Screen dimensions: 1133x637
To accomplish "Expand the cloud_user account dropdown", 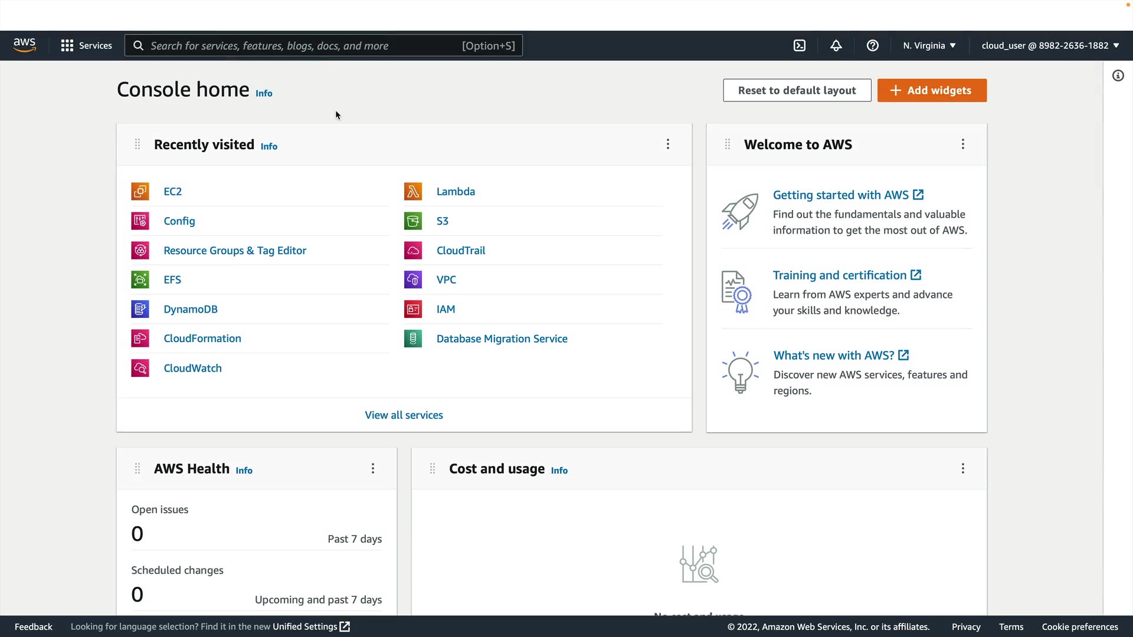I will 1050,45.
